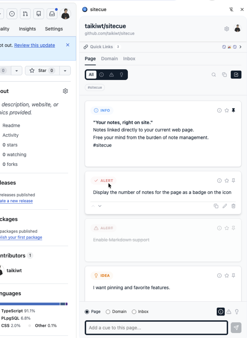This screenshot has width=247, height=338.
Task: Change type icon on badge-count ALERT note
Action: click(x=219, y=181)
